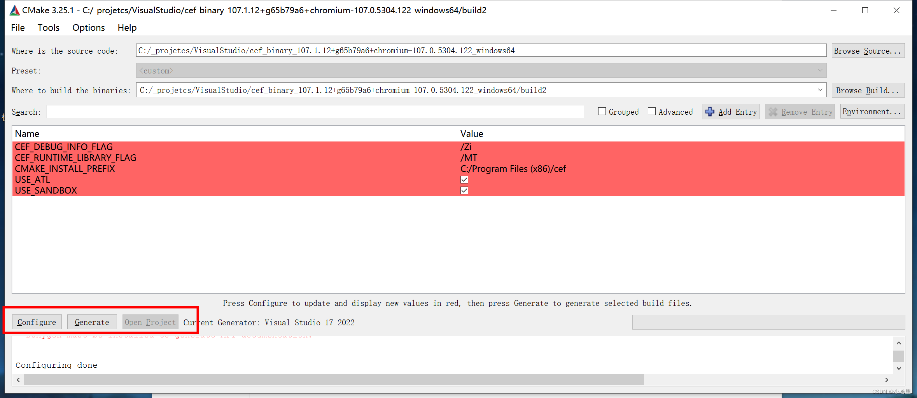The height and width of the screenshot is (398, 917).
Task: Open the Help menu
Action: 127,28
